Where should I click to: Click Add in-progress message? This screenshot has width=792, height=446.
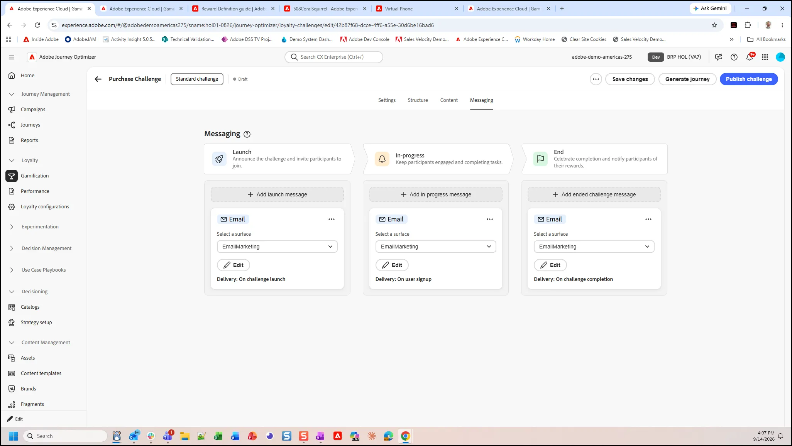(x=436, y=194)
